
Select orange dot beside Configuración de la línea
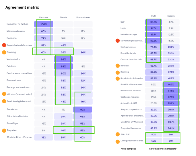[117, 141]
